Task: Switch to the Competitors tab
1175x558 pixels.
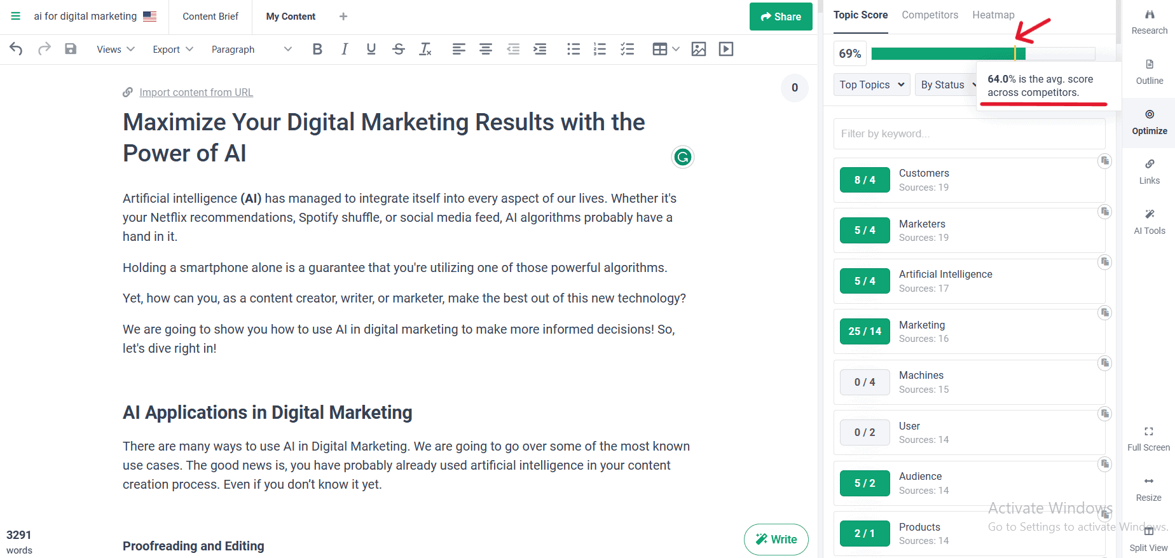Action: (930, 15)
